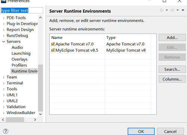
Task: Expand the Tools tree node
Action: (x=4, y=89)
